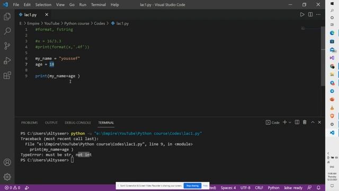Viewport: 339px width, 191px height.
Task: Open errors and warnings status indicator
Action: coord(12,188)
